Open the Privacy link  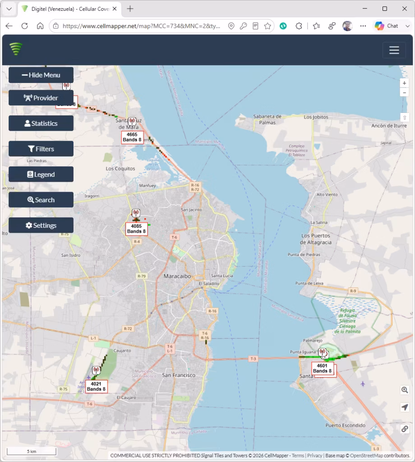[x=314, y=456]
